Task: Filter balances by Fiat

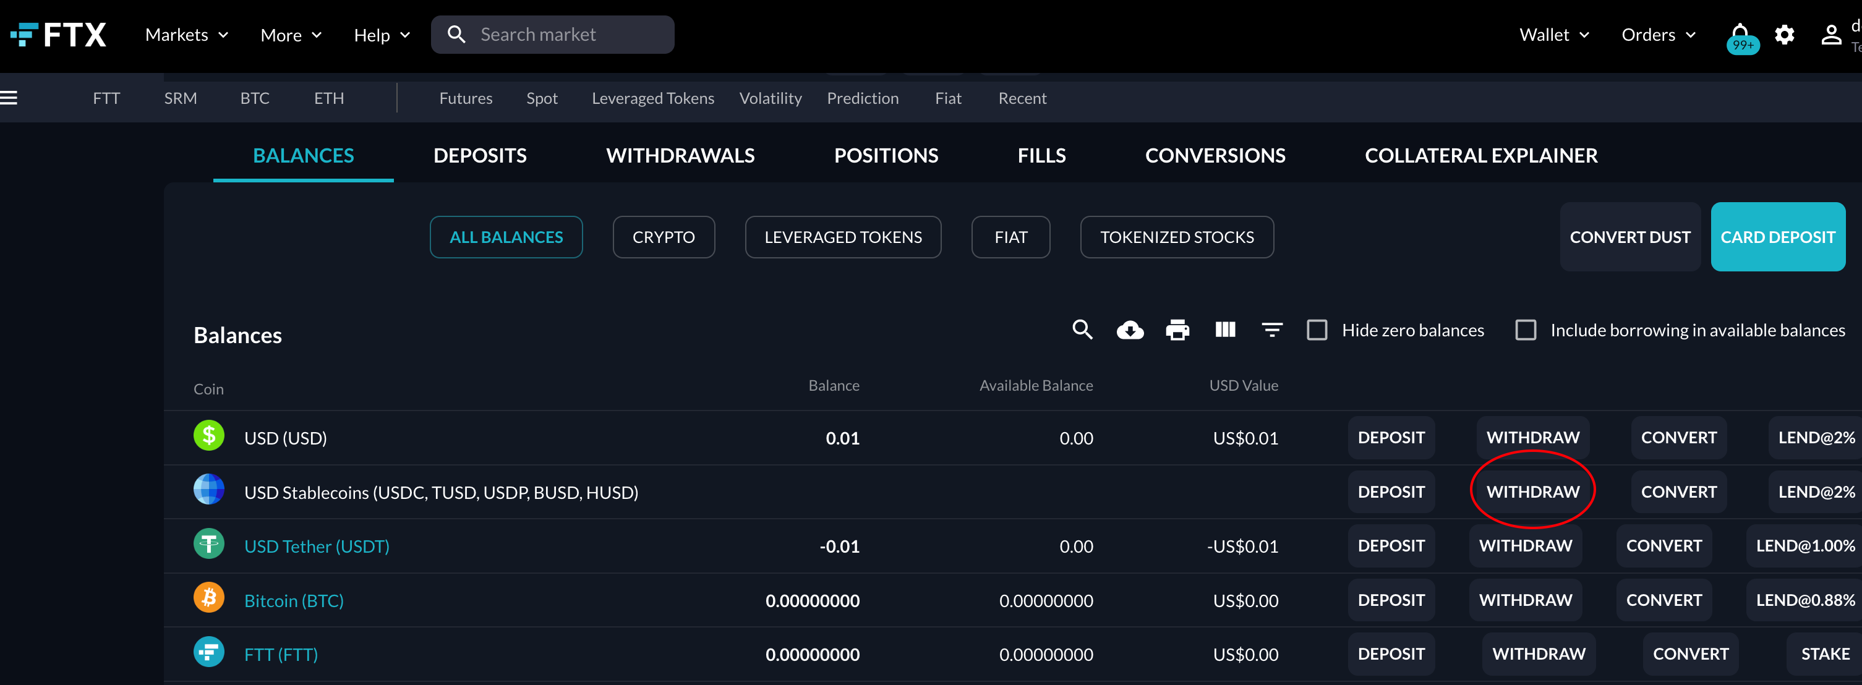Action: point(1010,237)
